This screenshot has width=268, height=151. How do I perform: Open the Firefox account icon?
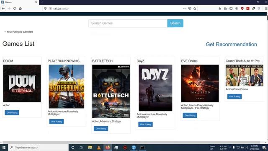point(237,8)
